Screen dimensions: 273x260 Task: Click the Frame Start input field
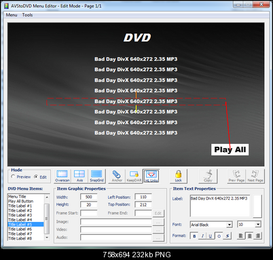pos(89,213)
